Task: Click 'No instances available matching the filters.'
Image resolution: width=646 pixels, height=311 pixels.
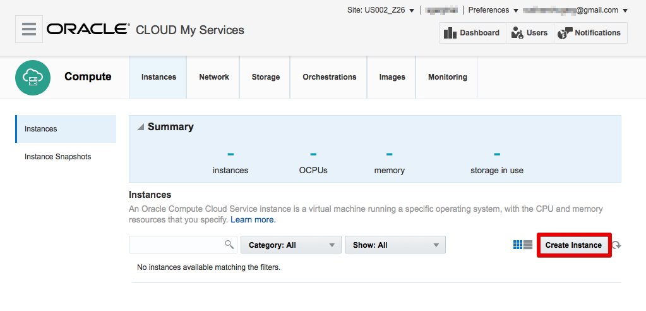Action: click(x=208, y=267)
